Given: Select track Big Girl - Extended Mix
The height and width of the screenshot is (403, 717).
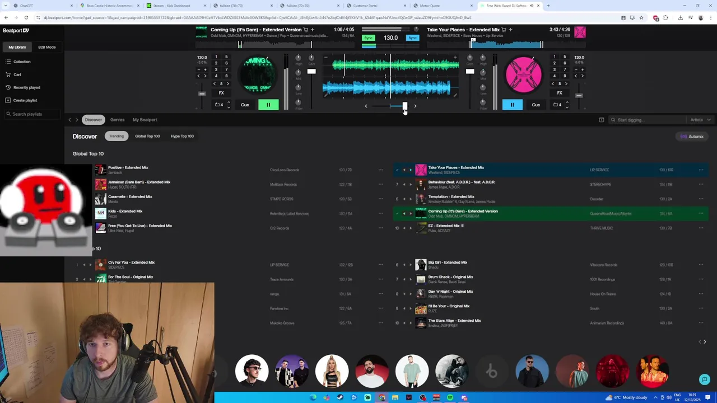Looking at the screenshot, I should tap(448, 262).
